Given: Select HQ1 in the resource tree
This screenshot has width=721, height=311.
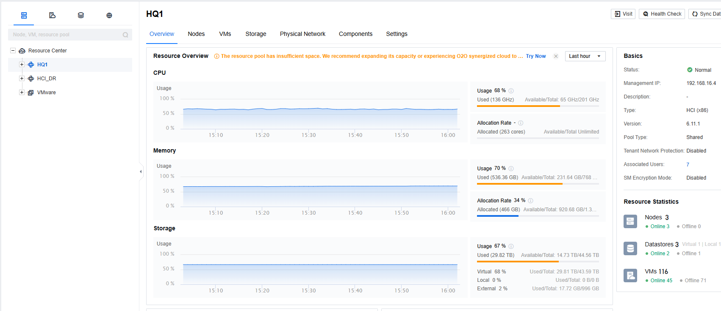Looking at the screenshot, I should tap(42, 65).
